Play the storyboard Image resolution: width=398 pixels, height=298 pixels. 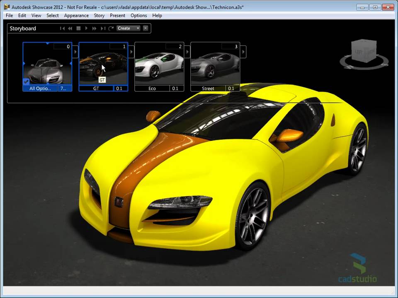pyautogui.click(x=86, y=29)
